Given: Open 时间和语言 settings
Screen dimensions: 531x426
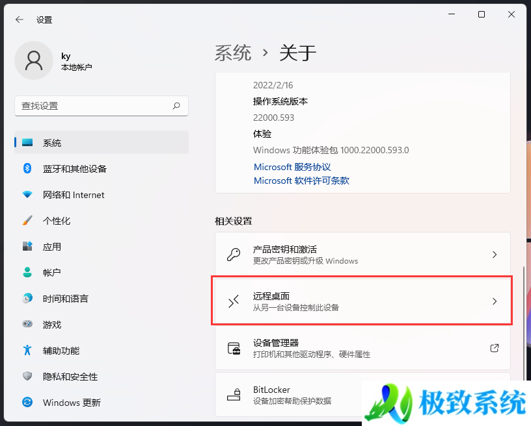Looking at the screenshot, I should pos(102,298).
